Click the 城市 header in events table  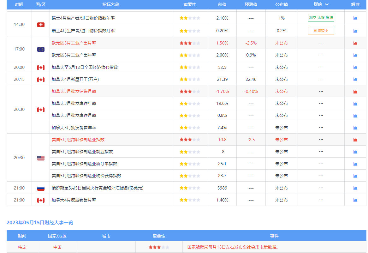click(106, 236)
